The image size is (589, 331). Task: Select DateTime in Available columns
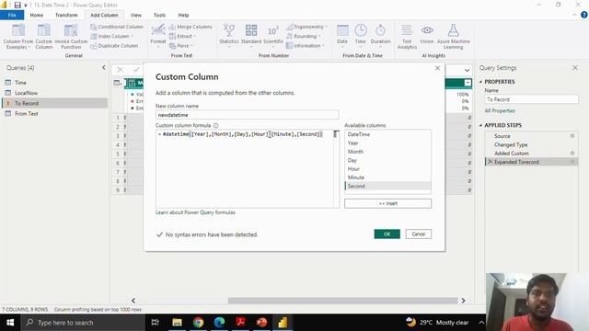[x=387, y=134]
